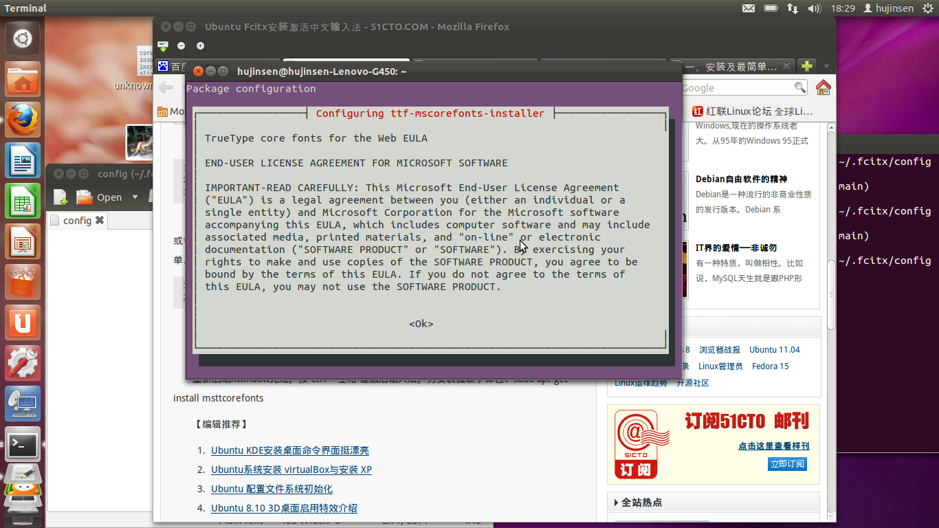Click the Firefox zoom-in plus icon
Viewport: 939px width, 528px height.
(200, 46)
